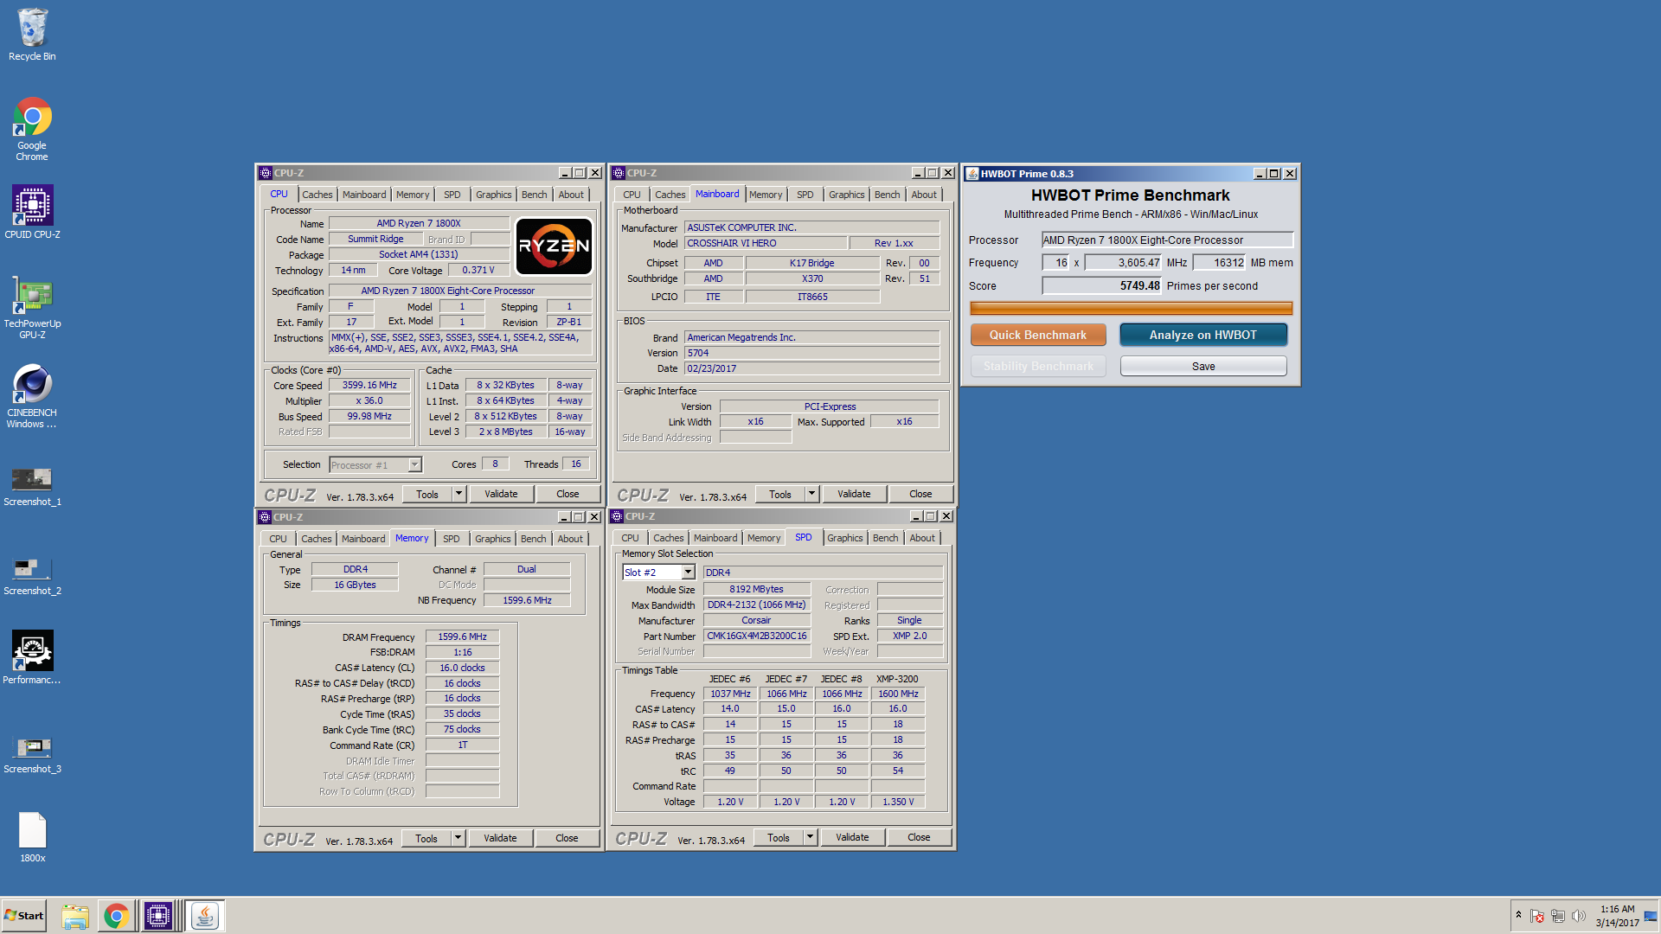This screenshot has height=934, width=1661.
Task: Open the Action Center flag icon in tray
Action: click(1537, 916)
